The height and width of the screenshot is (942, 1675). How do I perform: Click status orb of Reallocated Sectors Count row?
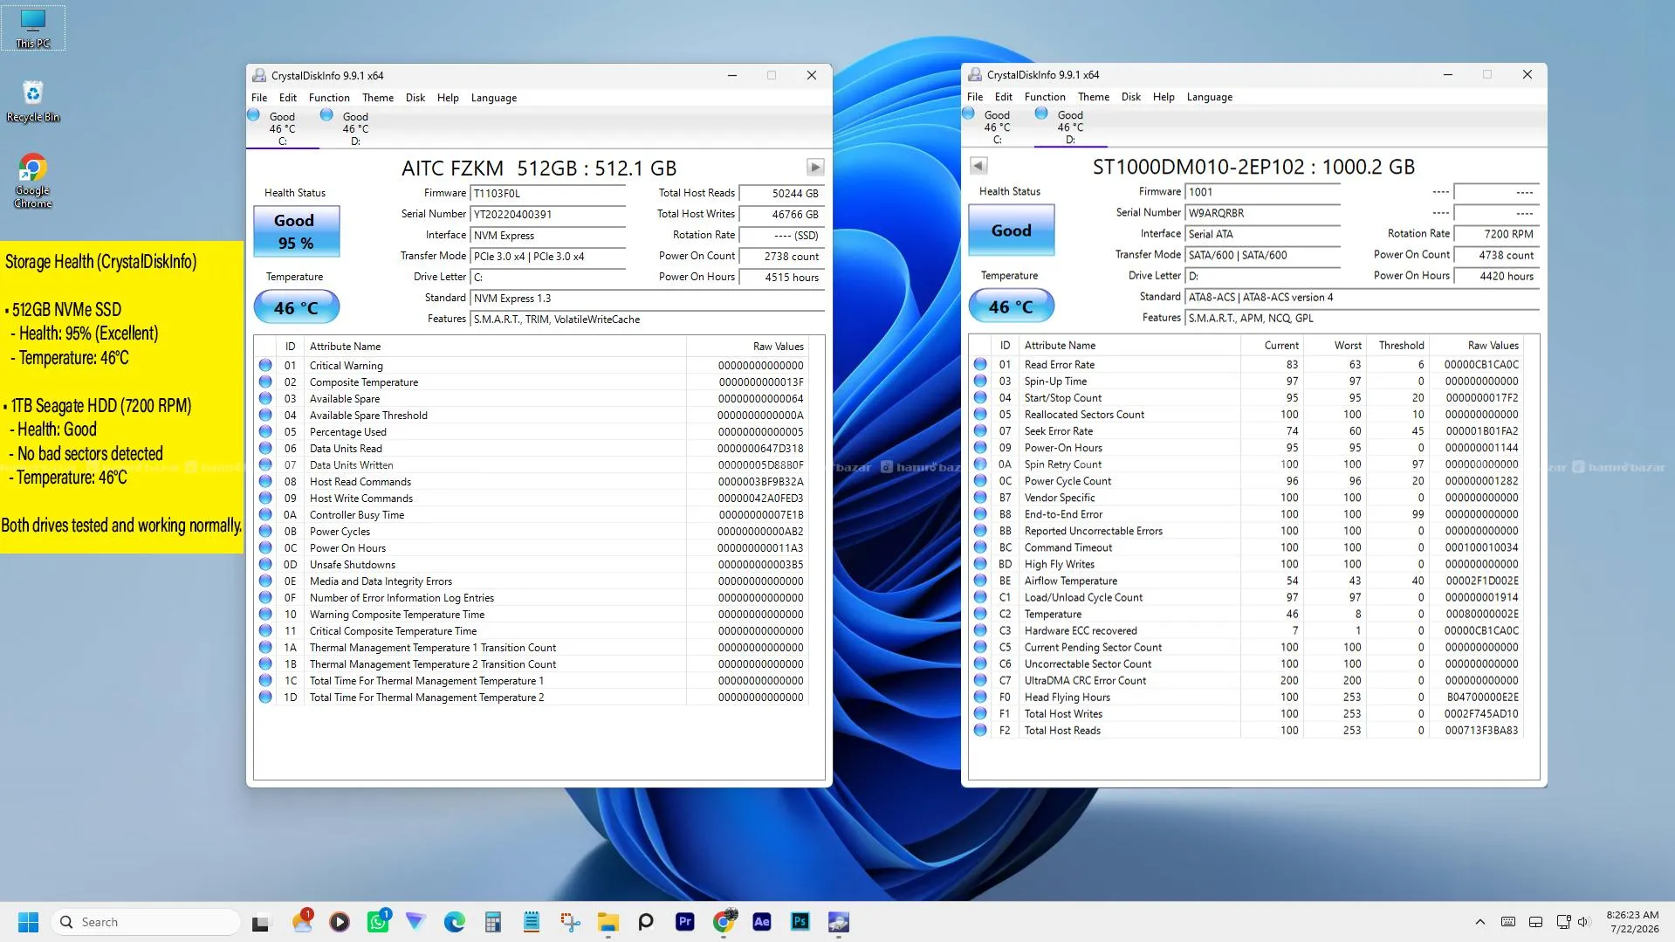pos(980,414)
